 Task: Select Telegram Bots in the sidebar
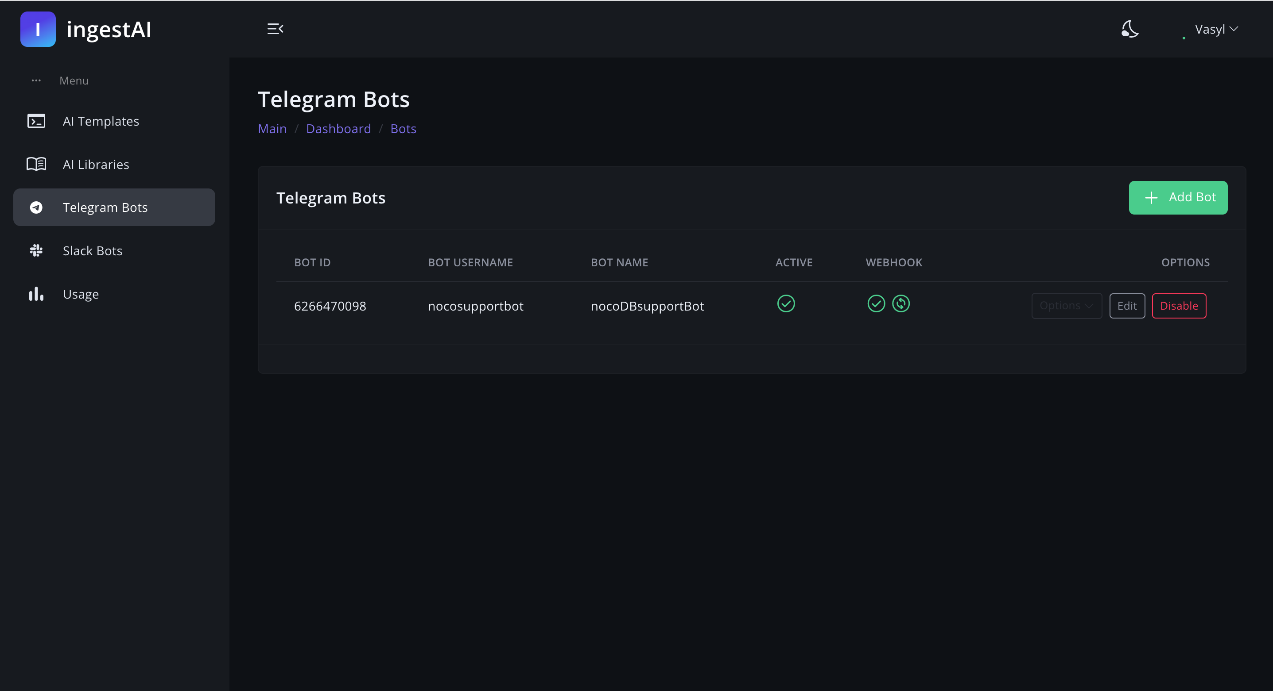coord(114,207)
